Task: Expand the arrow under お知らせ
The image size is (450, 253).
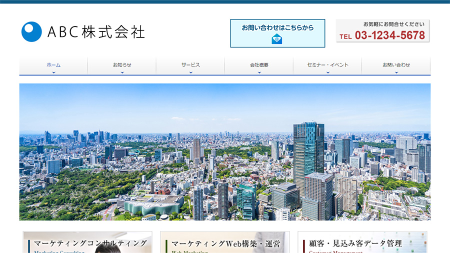Action: click(122, 72)
